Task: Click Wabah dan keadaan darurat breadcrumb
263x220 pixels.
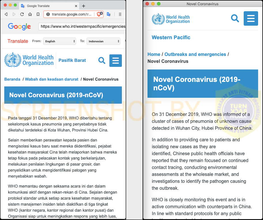Action: (52, 79)
